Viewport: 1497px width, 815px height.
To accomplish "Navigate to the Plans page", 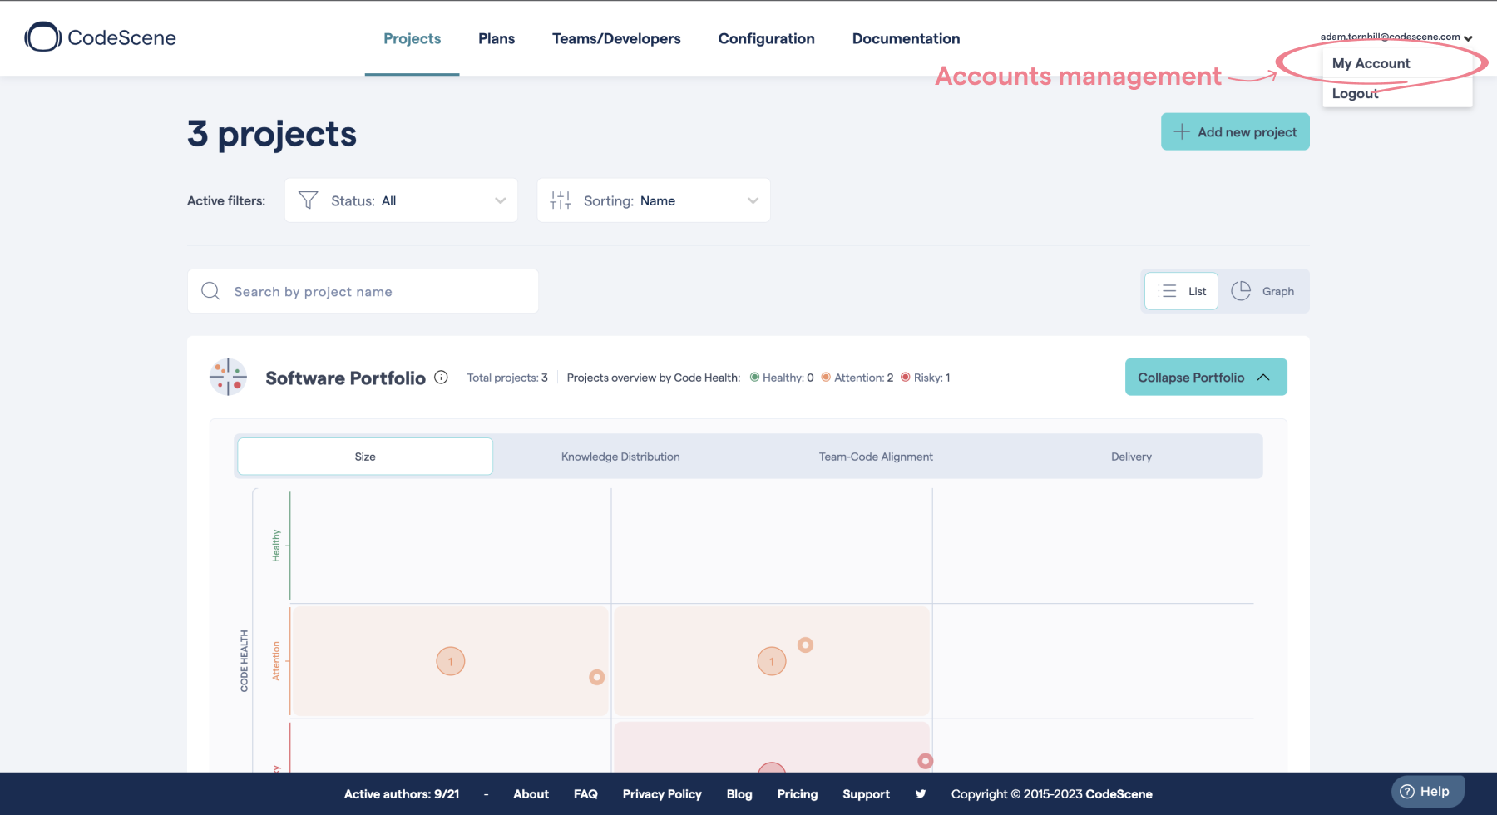I will tap(496, 38).
